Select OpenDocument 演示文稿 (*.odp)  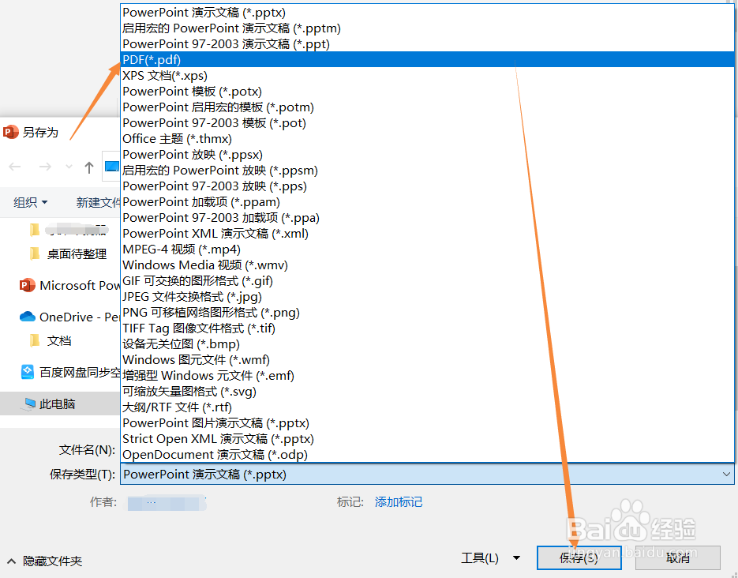pyautogui.click(x=427, y=455)
